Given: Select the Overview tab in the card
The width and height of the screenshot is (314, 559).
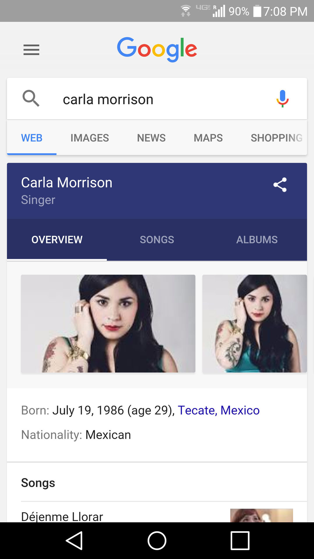Looking at the screenshot, I should 57,240.
